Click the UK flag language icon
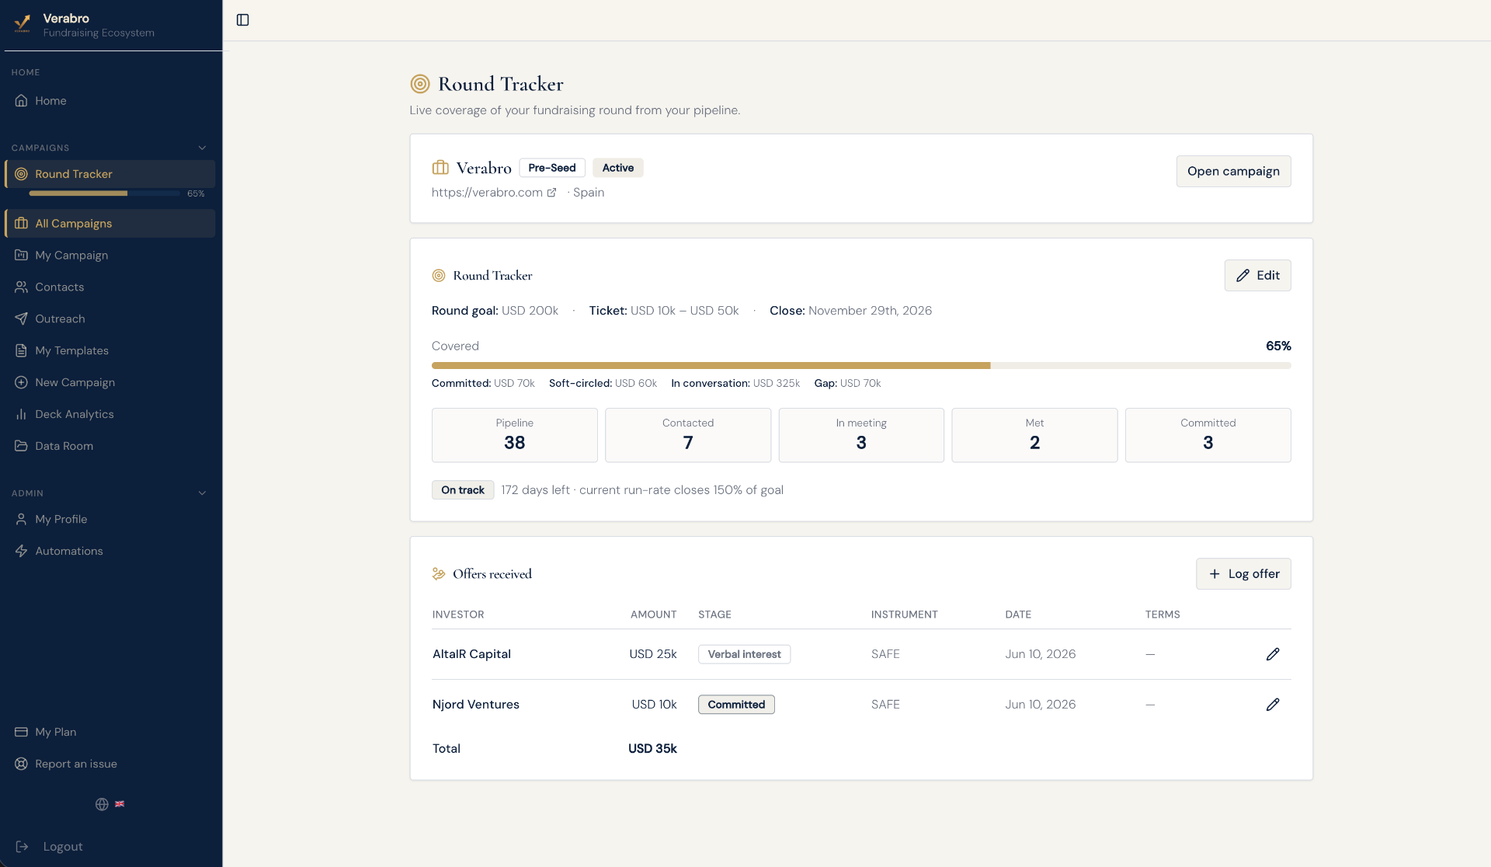This screenshot has height=867, width=1491. tap(120, 804)
